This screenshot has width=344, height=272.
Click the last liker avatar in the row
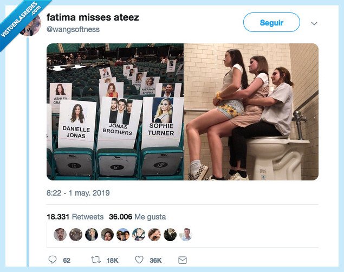185,235
